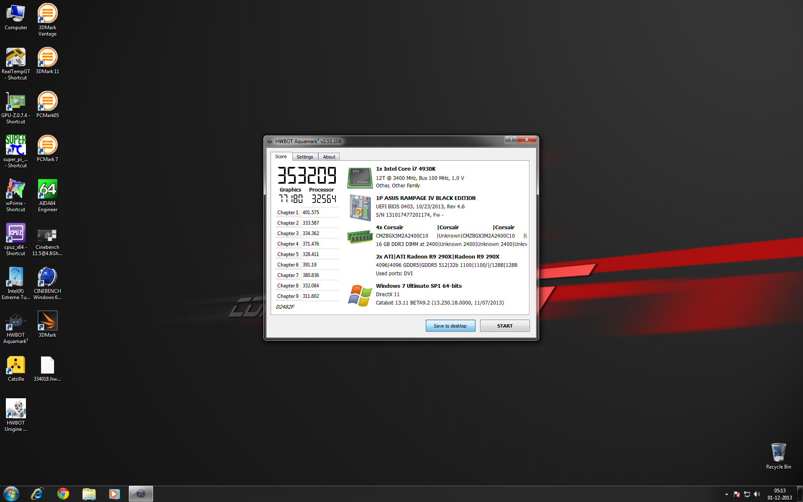Click the START benchmark button
The image size is (803, 502).
[x=505, y=326]
